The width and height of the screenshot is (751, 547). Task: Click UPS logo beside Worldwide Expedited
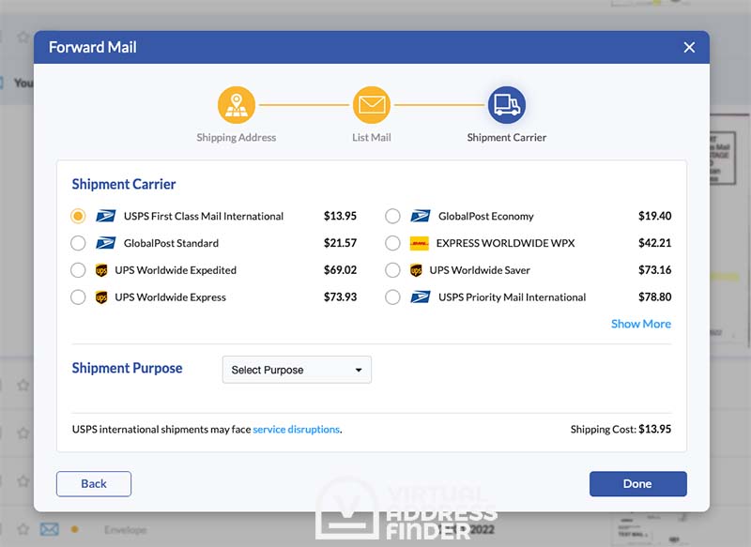coord(101,270)
